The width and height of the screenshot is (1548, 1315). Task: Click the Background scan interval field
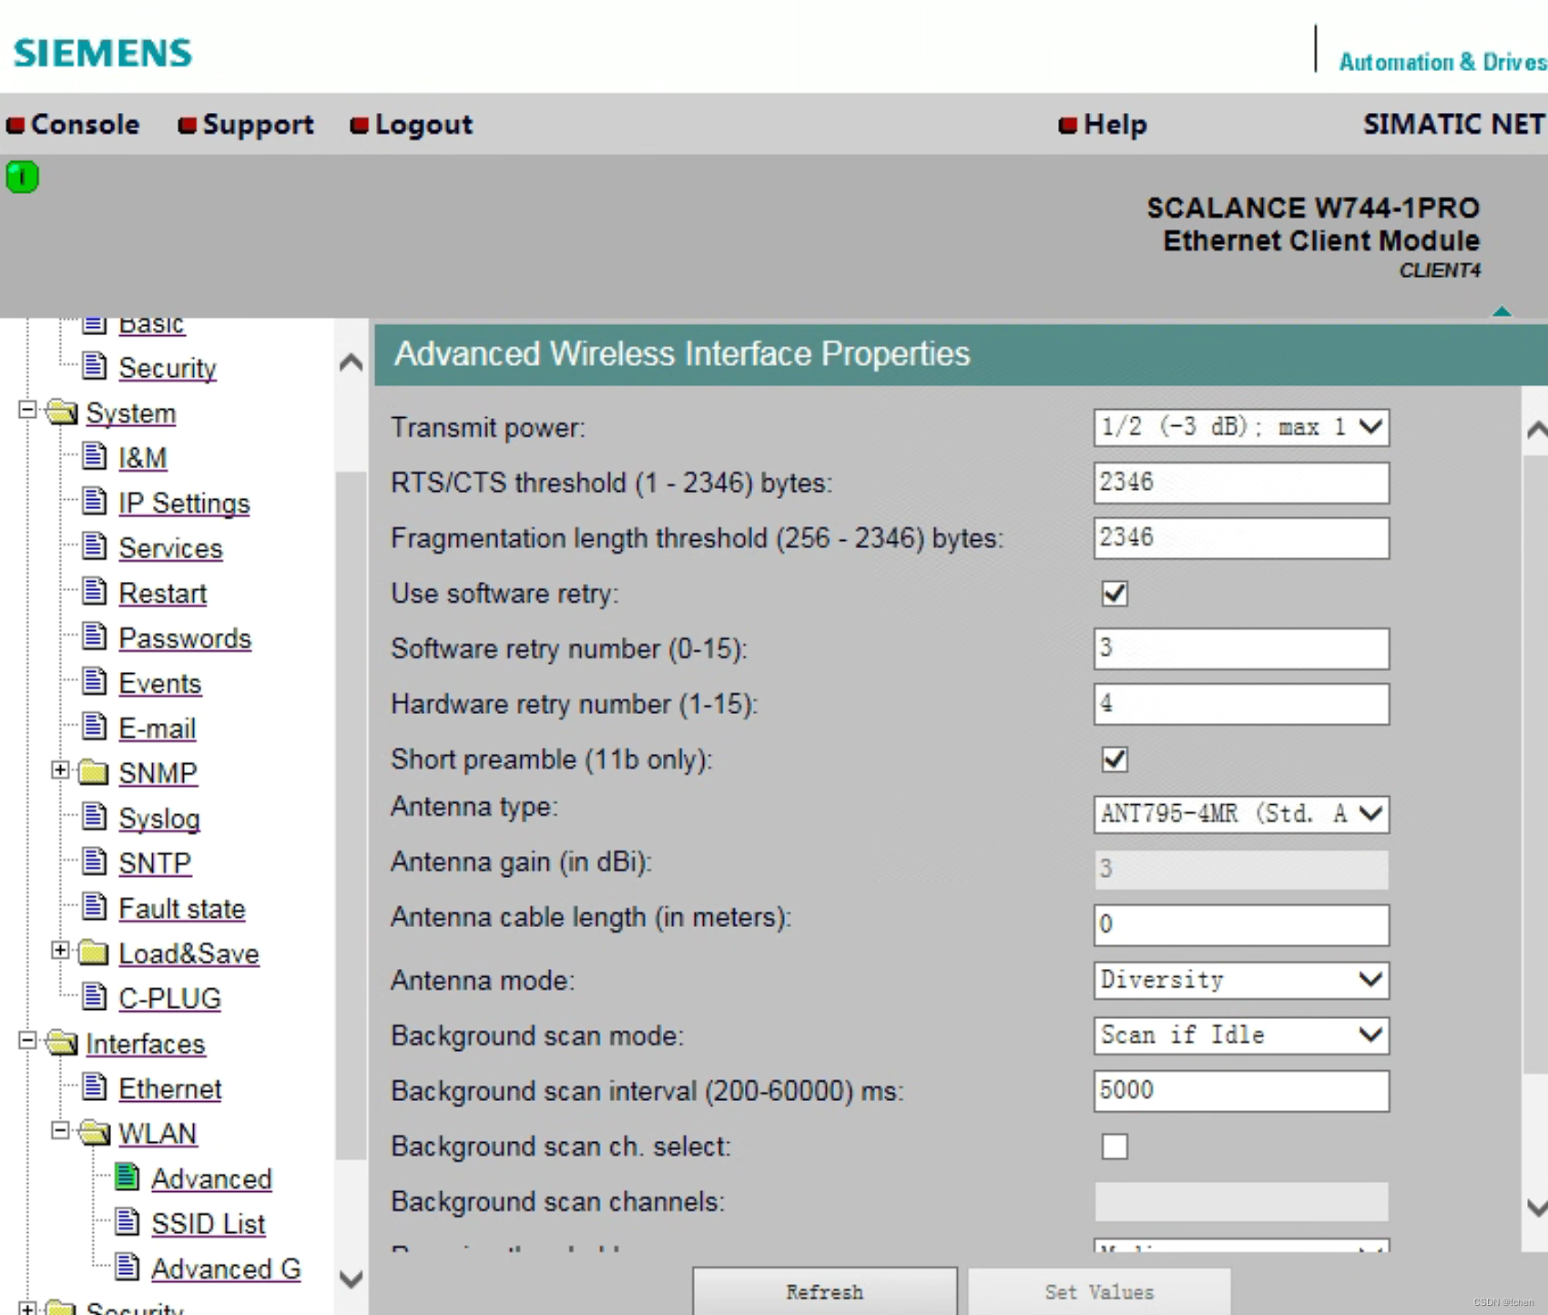tap(1241, 1091)
